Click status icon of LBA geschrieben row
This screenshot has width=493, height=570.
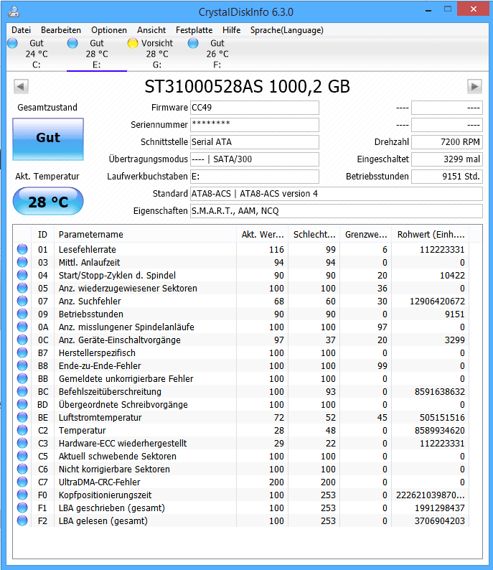pyautogui.click(x=22, y=508)
